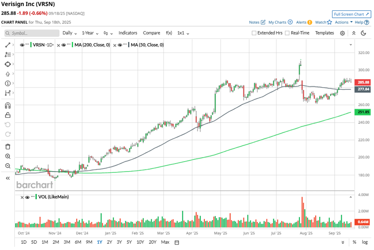Image resolution: width=374 pixels, height=250 pixels.
Task: Open My Charts link
Action: pyautogui.click(x=280, y=22)
